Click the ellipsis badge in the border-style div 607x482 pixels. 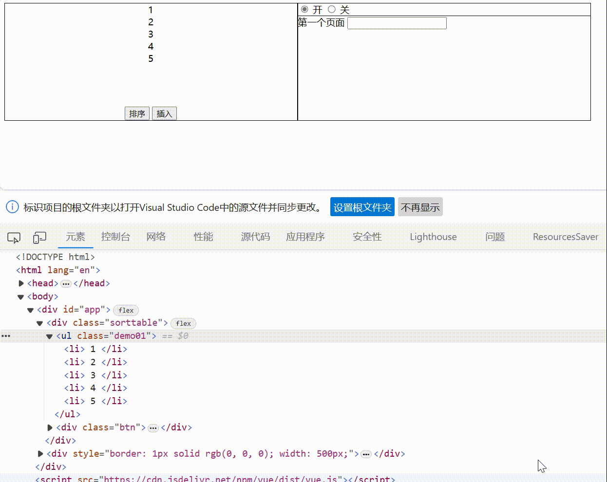pyautogui.click(x=366, y=454)
